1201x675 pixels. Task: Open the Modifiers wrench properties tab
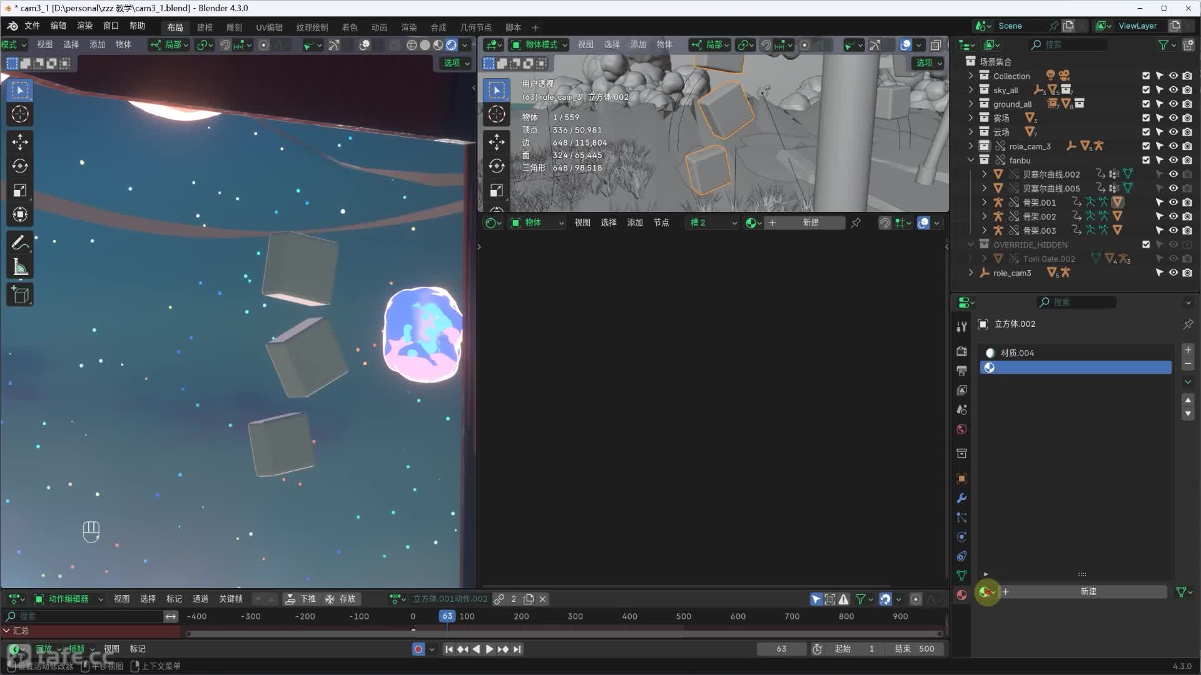click(962, 498)
